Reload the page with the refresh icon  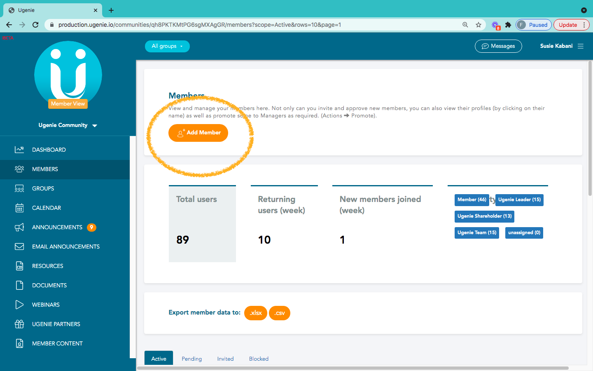(35, 25)
